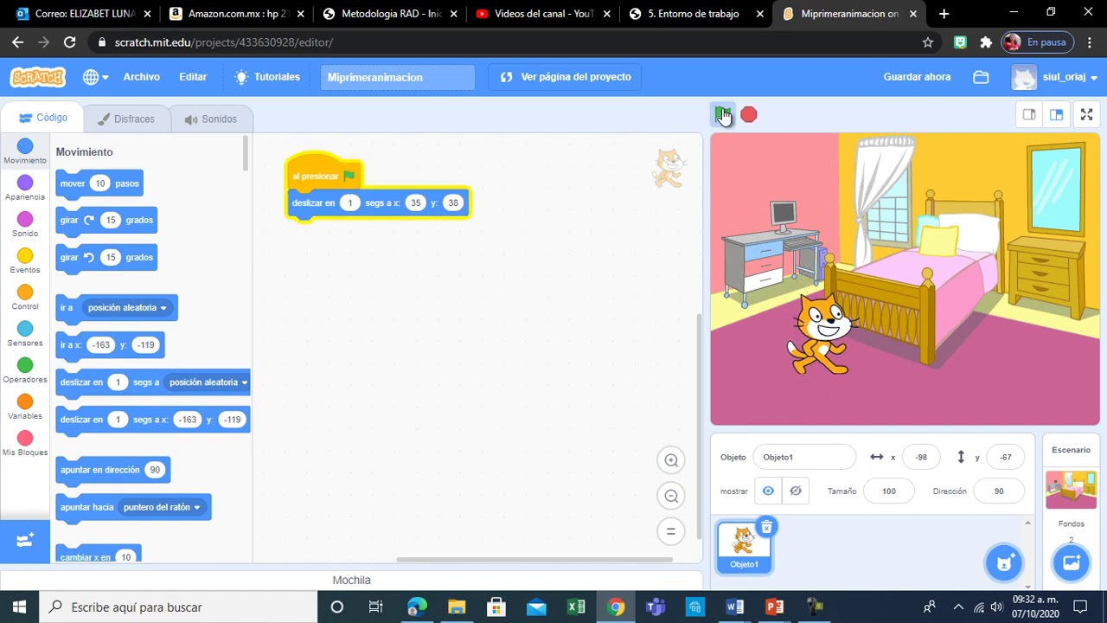Select the Sonido block category
Screen dimensions: 1107x623
25,224
